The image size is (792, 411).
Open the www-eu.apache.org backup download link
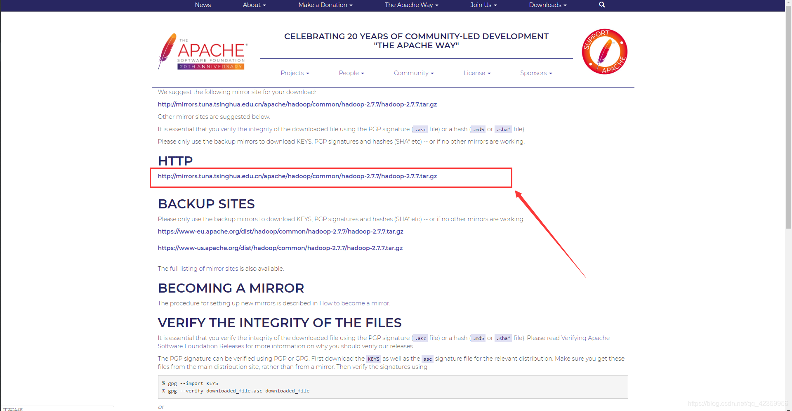pyautogui.click(x=280, y=231)
